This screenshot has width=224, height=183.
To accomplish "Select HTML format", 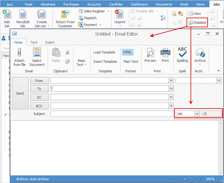I will coord(127,52).
